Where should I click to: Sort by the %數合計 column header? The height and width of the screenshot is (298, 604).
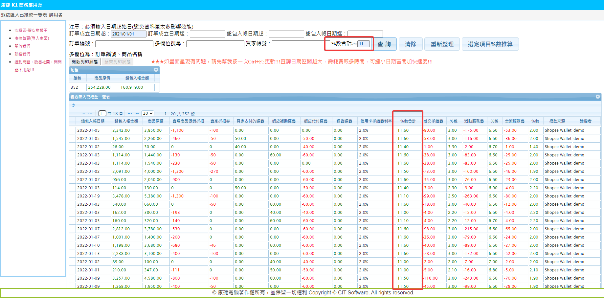pyautogui.click(x=408, y=121)
